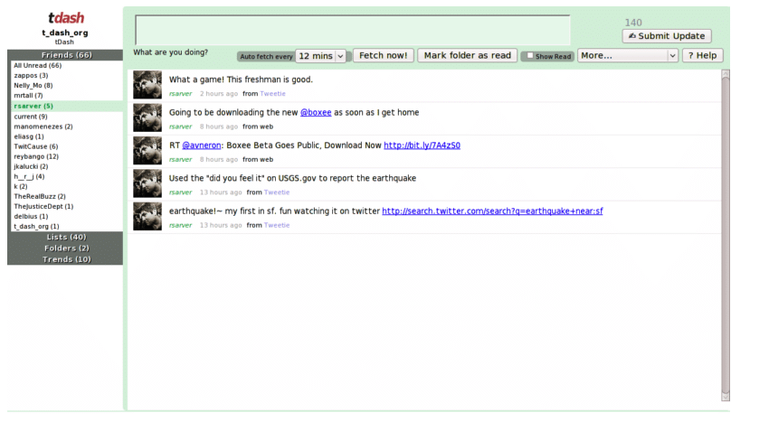The width and height of the screenshot is (769, 422).
Task: Follow the @avneron mention link
Action: pyautogui.click(x=202, y=145)
